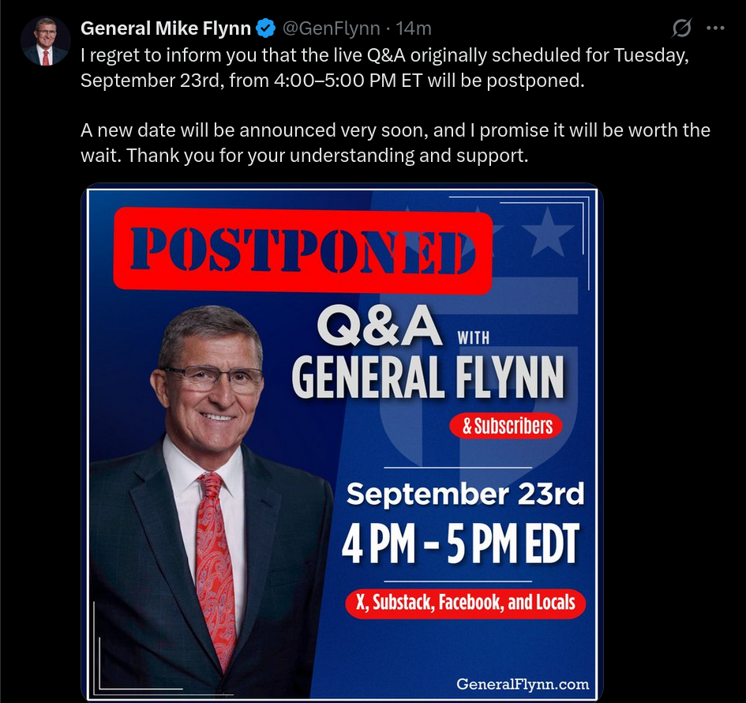
Task: Click the small "WITH" text beside Q&A
Action: tap(474, 338)
